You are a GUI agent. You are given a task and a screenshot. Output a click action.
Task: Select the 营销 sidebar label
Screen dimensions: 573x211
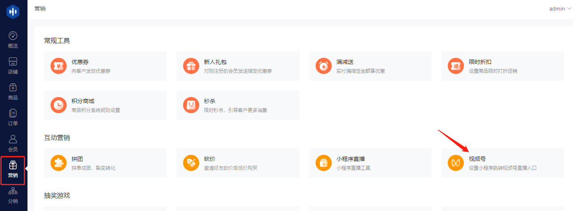[x=13, y=175]
